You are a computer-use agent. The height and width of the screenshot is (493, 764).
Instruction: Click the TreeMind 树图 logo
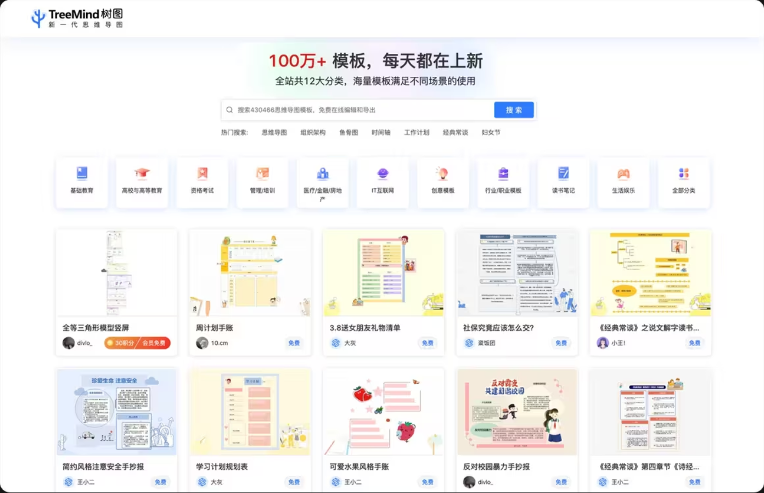pyautogui.click(x=76, y=18)
